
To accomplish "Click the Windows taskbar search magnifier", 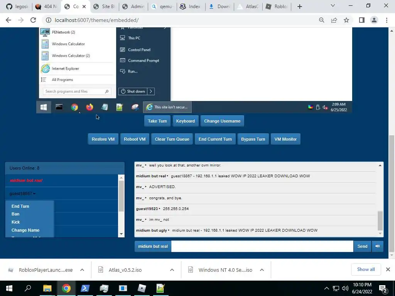I will click(x=28, y=288).
